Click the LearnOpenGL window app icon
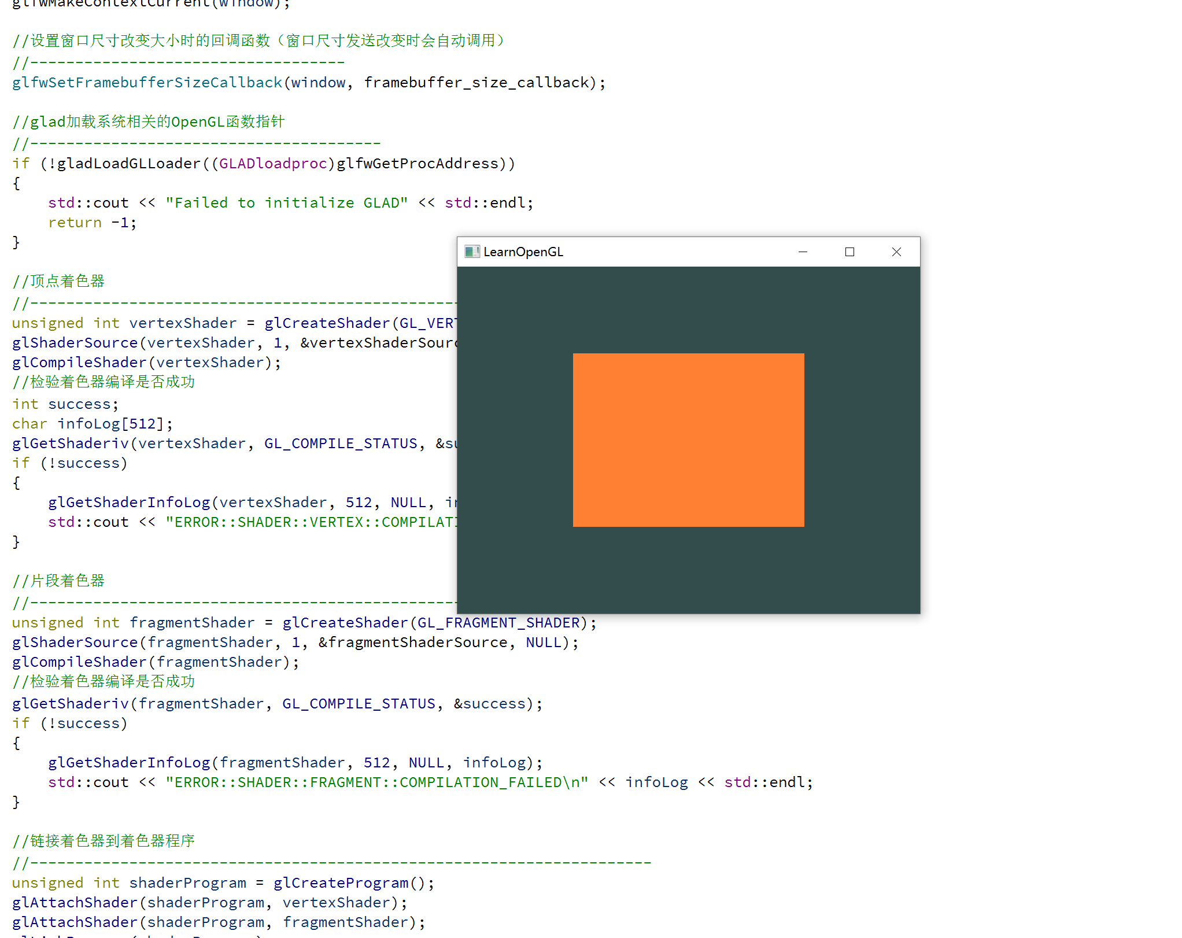This screenshot has height=938, width=1182. coord(472,252)
